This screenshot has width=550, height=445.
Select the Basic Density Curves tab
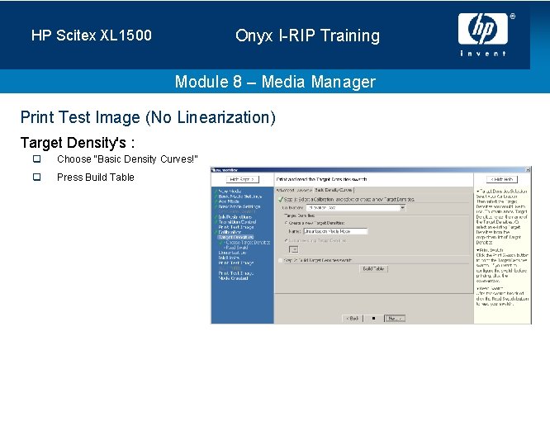334,190
